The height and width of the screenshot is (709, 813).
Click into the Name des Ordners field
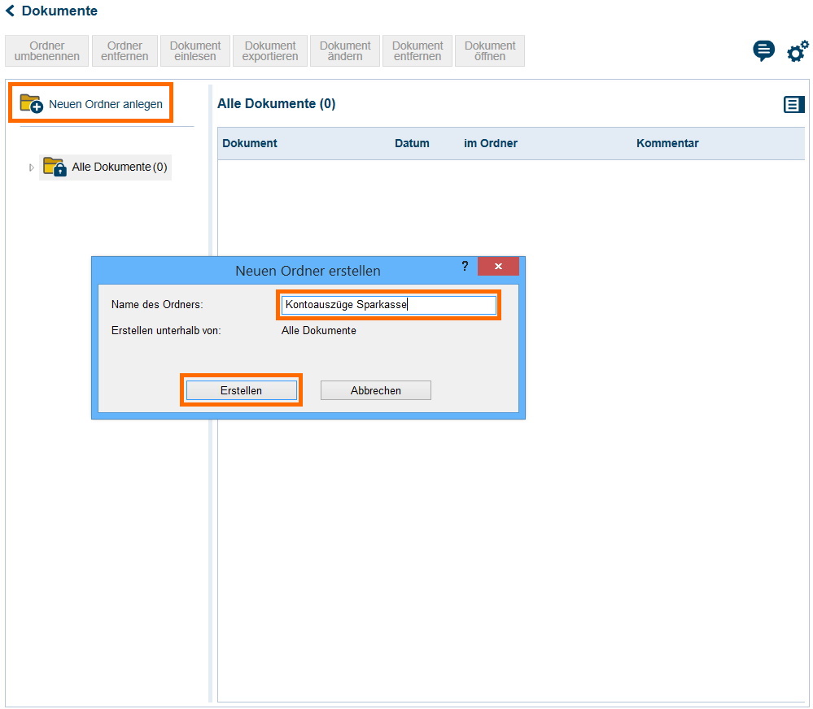[x=387, y=305]
